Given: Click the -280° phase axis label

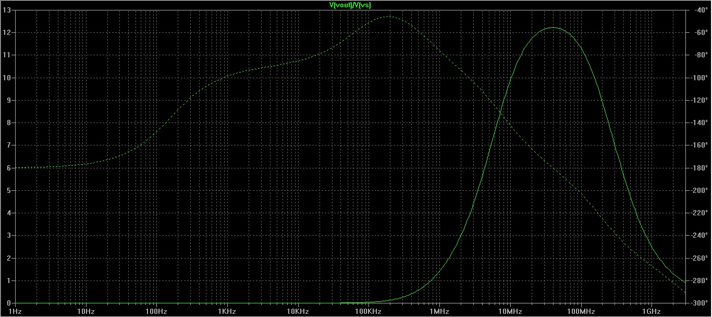Looking at the screenshot, I should click(699, 281).
